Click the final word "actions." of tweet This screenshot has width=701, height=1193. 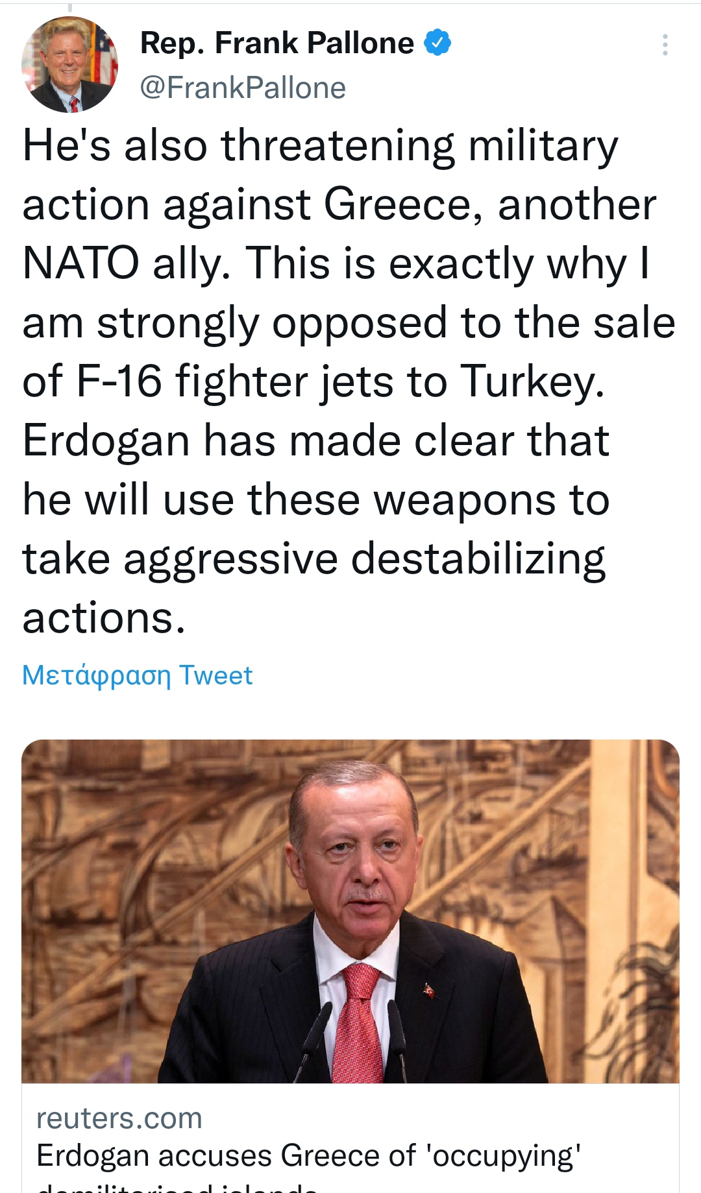pos(104,618)
